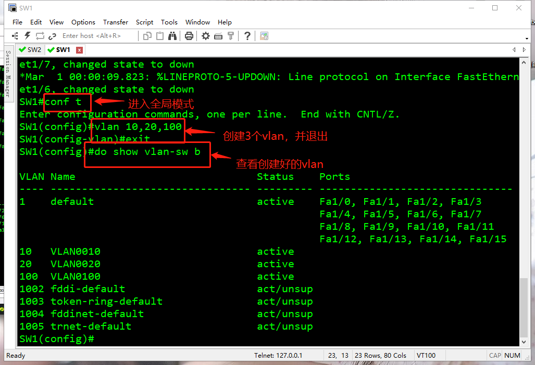Open the Edit menu

click(36, 22)
